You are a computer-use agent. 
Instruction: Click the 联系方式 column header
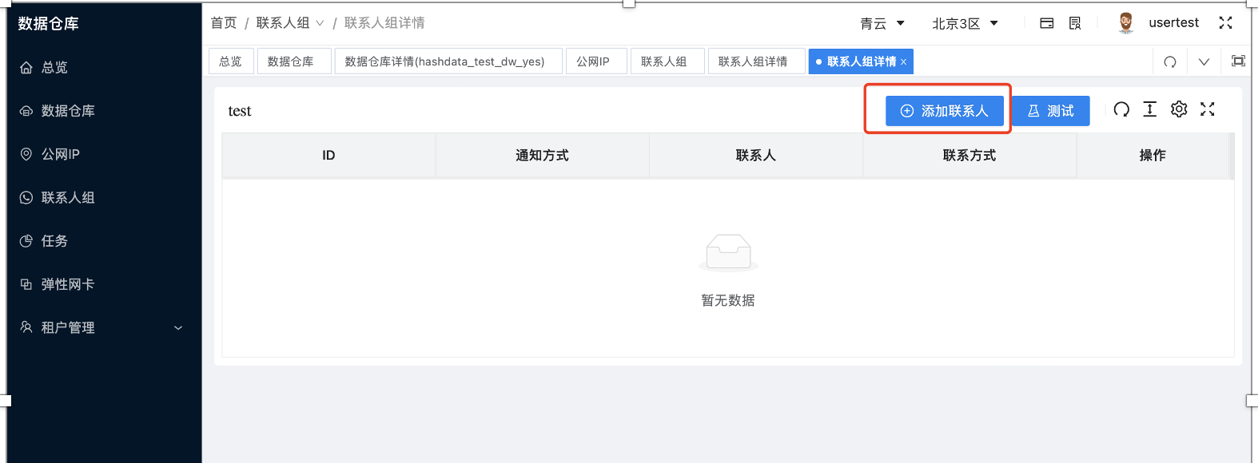pos(969,156)
